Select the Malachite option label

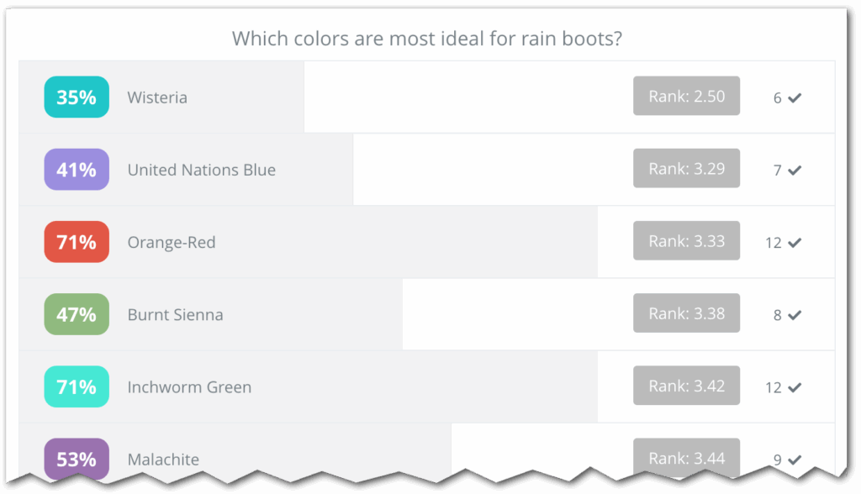click(163, 460)
